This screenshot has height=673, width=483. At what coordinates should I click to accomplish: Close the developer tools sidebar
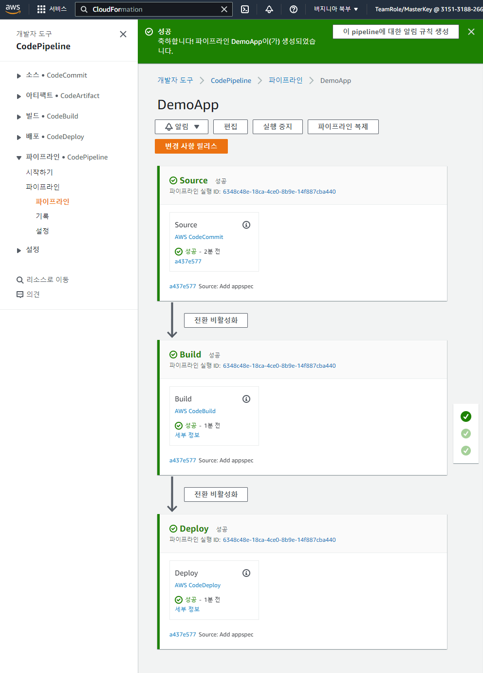point(123,34)
